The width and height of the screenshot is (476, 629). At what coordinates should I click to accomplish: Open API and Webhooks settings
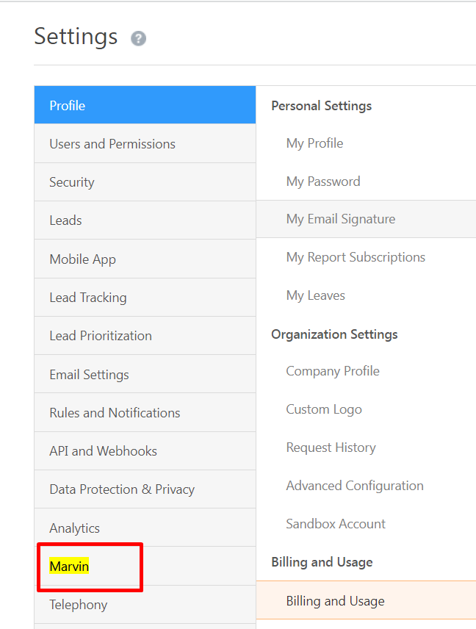(x=103, y=451)
